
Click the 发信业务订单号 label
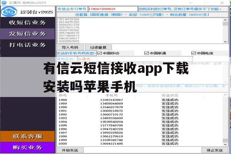coord(72,9)
